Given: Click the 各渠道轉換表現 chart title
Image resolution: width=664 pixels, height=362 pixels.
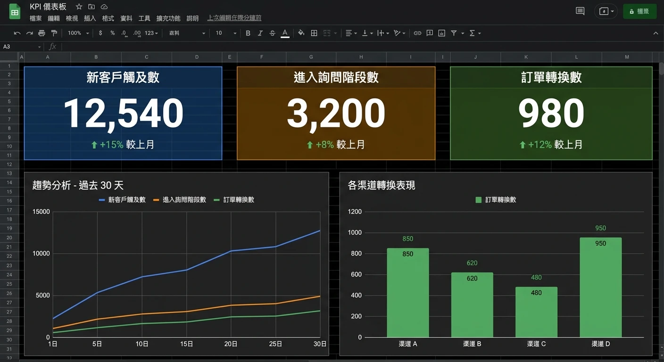Looking at the screenshot, I should pos(382,185).
